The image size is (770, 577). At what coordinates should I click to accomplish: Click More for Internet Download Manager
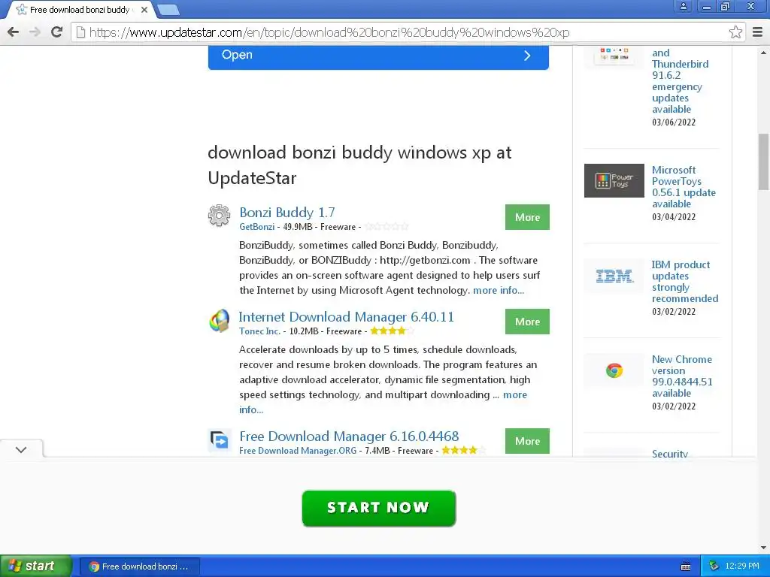527,322
